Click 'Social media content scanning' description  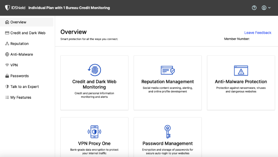tap(168, 89)
